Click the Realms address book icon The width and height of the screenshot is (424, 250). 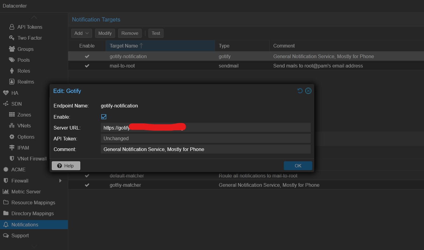[12, 82]
